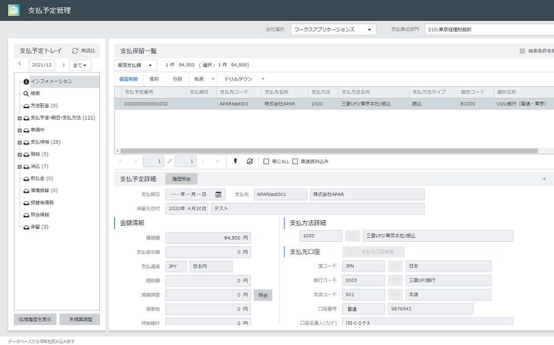Go to previous month in tray

point(20,65)
